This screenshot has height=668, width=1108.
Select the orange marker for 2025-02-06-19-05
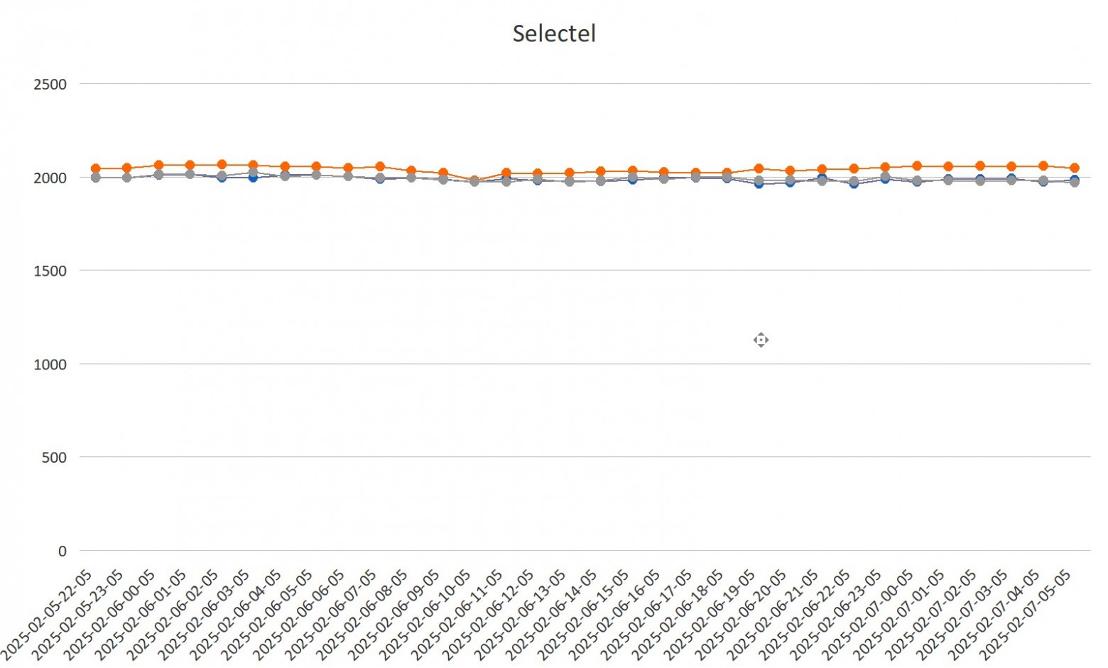[759, 168]
